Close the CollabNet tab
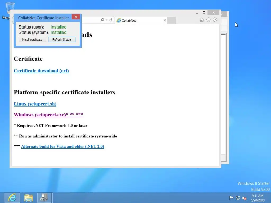The height and width of the screenshot is (203, 271). click(x=165, y=20)
